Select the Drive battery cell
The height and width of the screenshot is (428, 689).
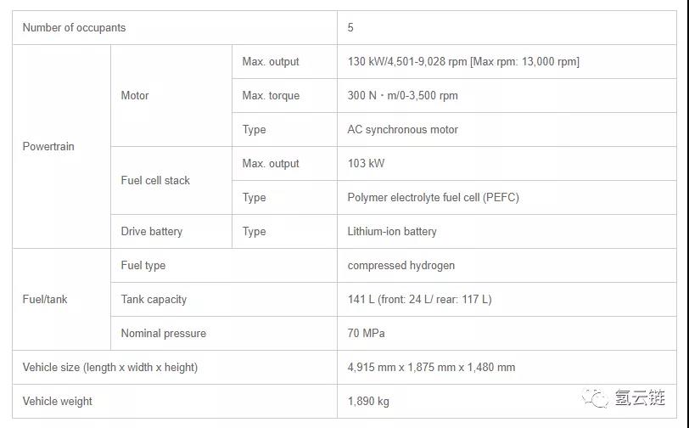(151, 231)
